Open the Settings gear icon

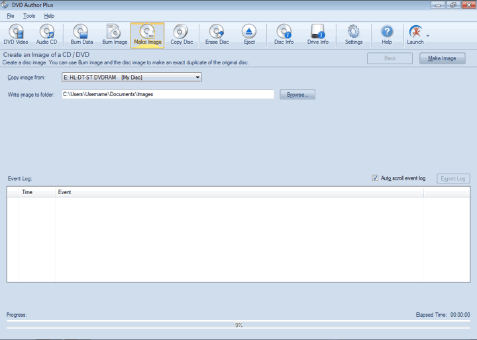354,34
